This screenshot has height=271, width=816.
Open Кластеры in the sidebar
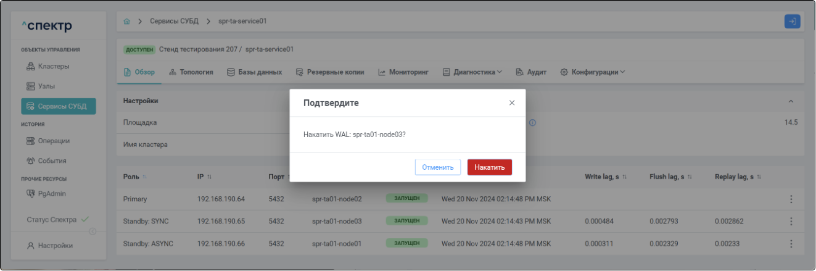pos(53,66)
